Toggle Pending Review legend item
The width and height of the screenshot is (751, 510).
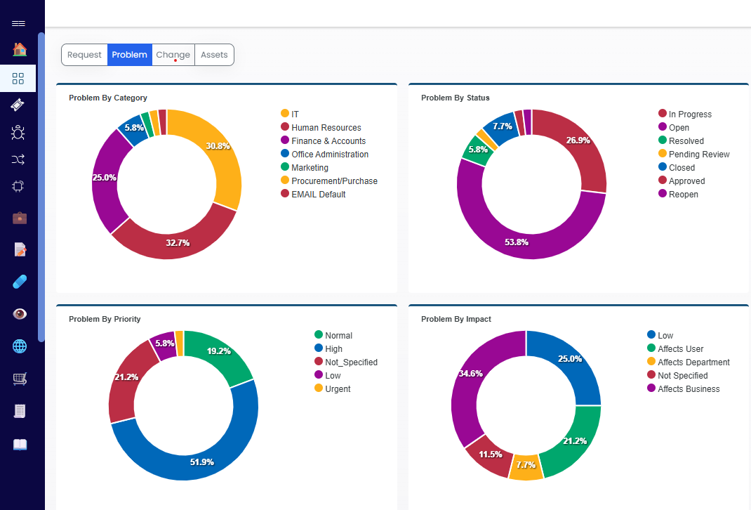[694, 155]
